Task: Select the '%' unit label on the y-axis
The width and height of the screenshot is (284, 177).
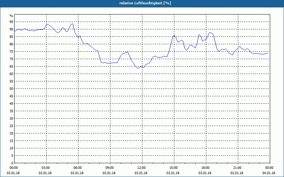Action: [11, 16]
